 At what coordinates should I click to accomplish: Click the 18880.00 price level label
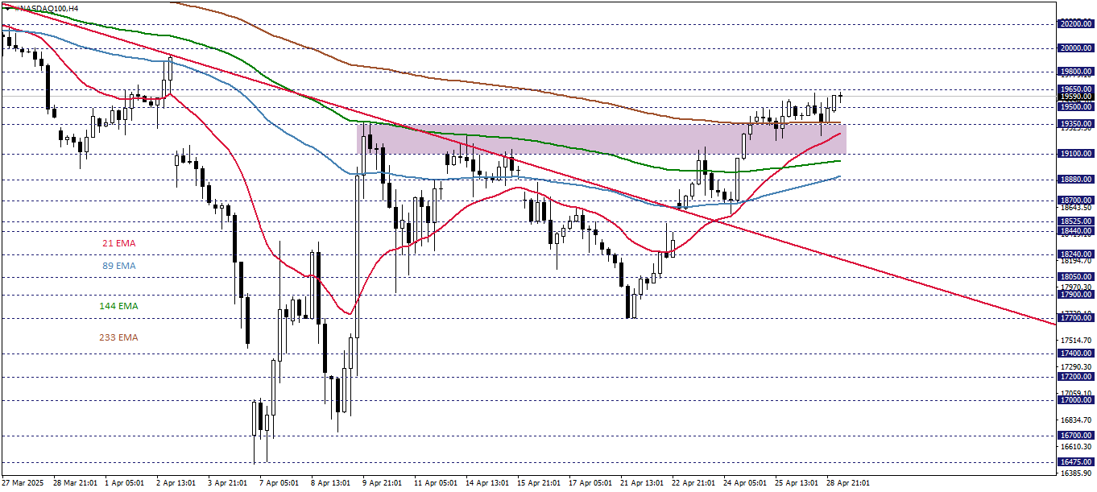pyautogui.click(x=1077, y=180)
